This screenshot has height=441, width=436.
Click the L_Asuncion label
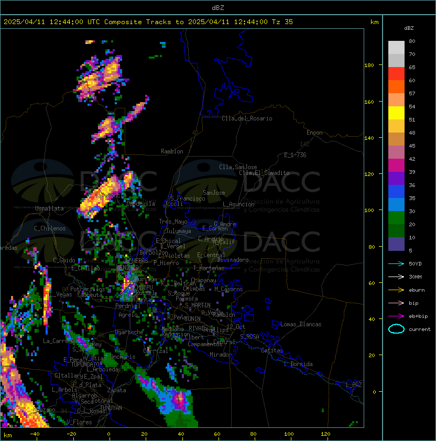(238, 204)
